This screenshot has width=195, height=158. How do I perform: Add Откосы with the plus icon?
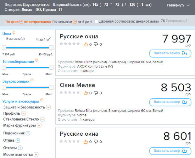tap(20, 148)
